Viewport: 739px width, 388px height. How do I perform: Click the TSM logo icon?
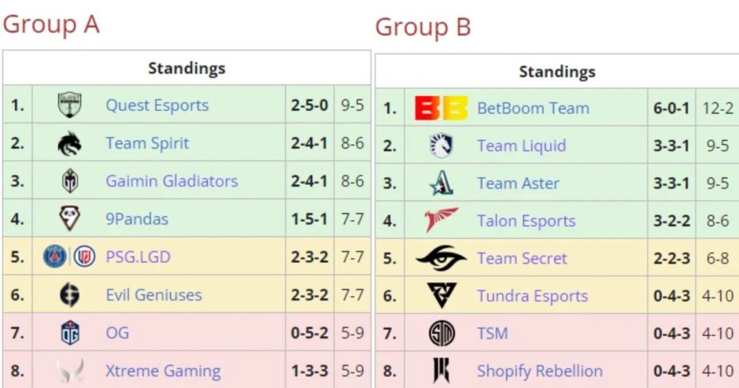click(x=441, y=333)
